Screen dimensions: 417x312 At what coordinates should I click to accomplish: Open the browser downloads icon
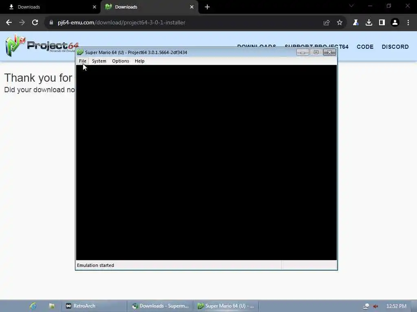[x=369, y=23]
